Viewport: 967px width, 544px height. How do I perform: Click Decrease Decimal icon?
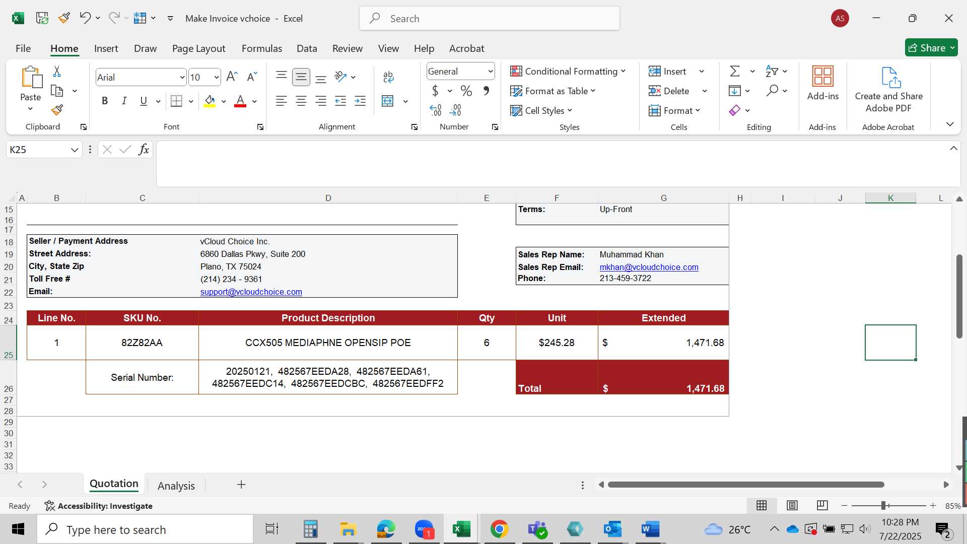point(455,110)
